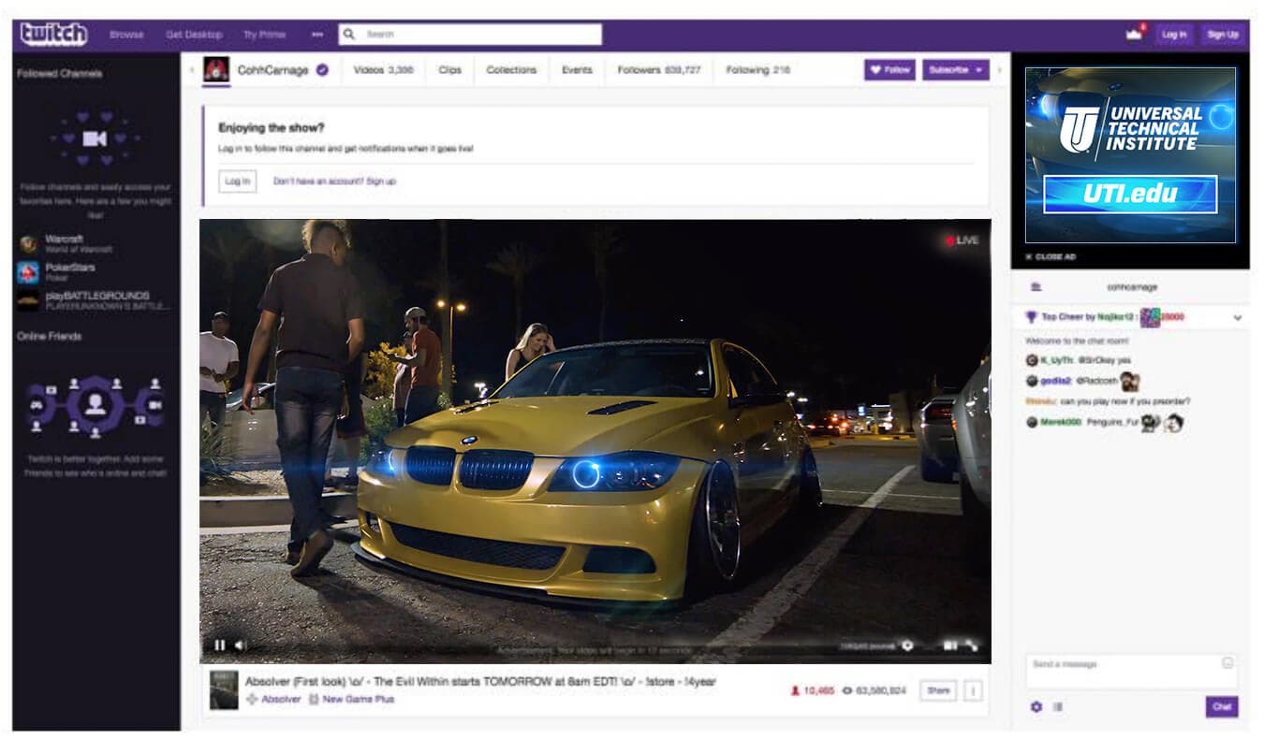This screenshot has width=1264, height=754.
Task: Click the CohhCarnage channel avatar
Action: pos(216,70)
